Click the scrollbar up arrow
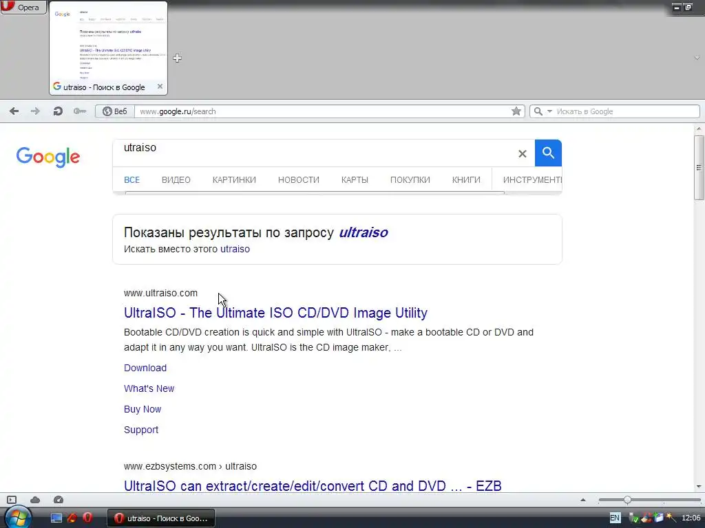The width and height of the screenshot is (705, 528). (x=699, y=129)
